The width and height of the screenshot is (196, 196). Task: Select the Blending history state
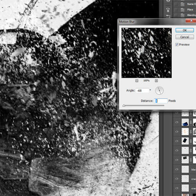click(x=192, y=15)
